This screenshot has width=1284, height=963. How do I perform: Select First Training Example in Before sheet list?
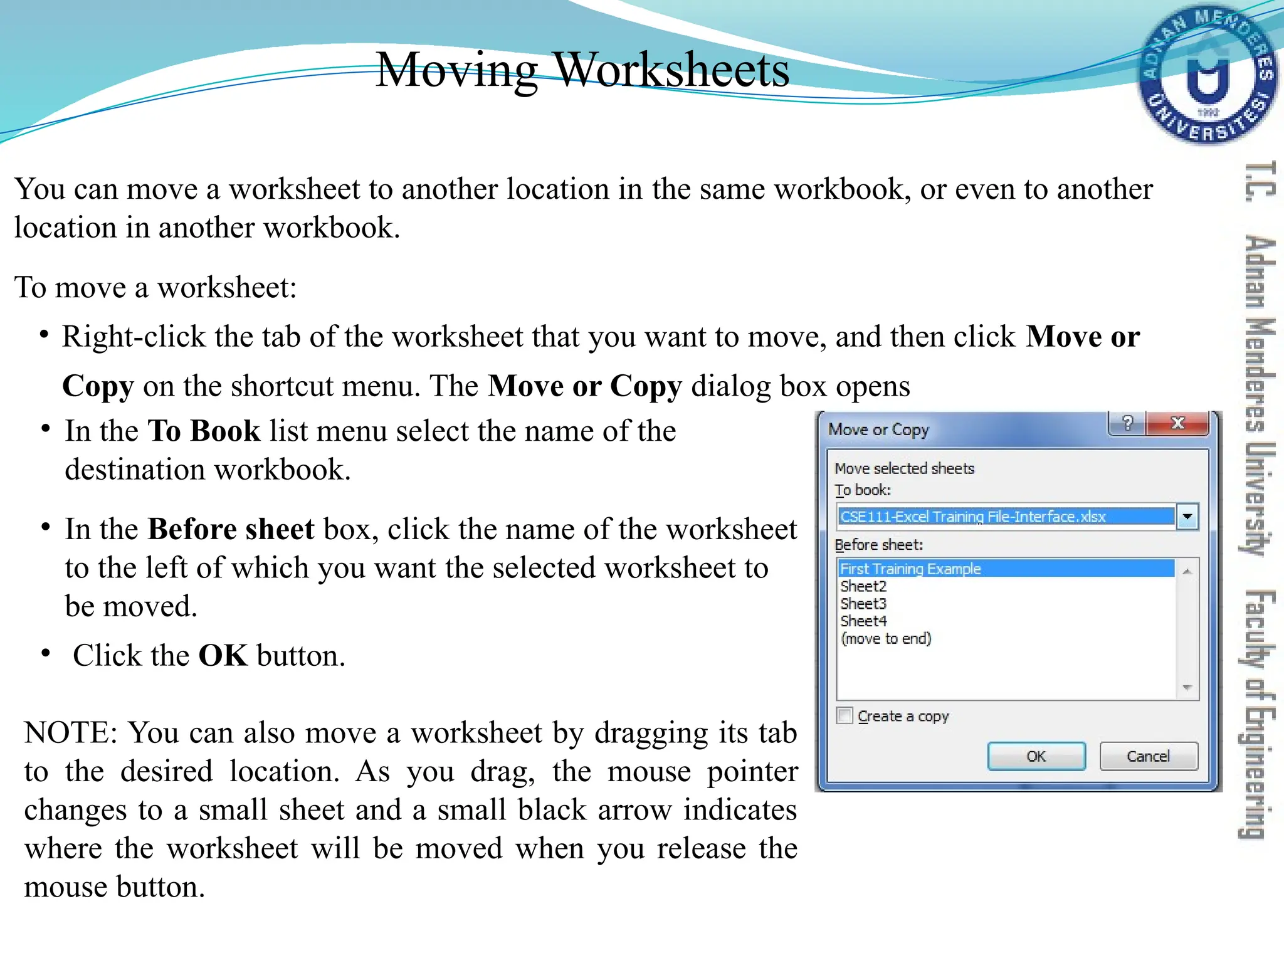pyautogui.click(x=1006, y=569)
